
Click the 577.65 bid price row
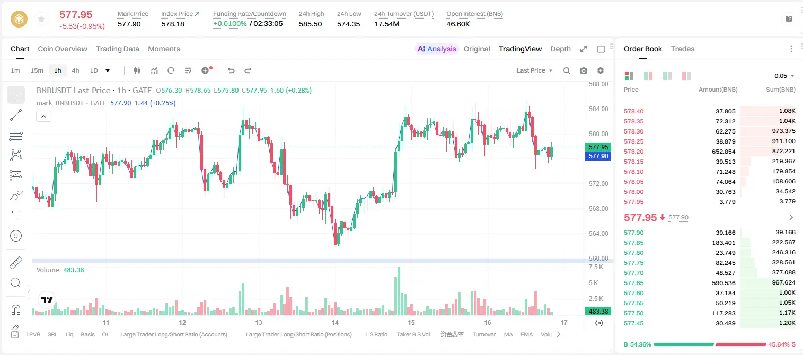pyautogui.click(x=709, y=283)
